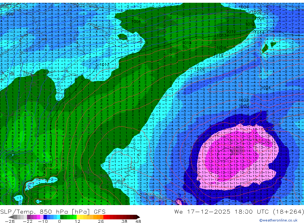Click the legend label '26'
This screenshot has width=304, height=223.
tap(101, 221)
